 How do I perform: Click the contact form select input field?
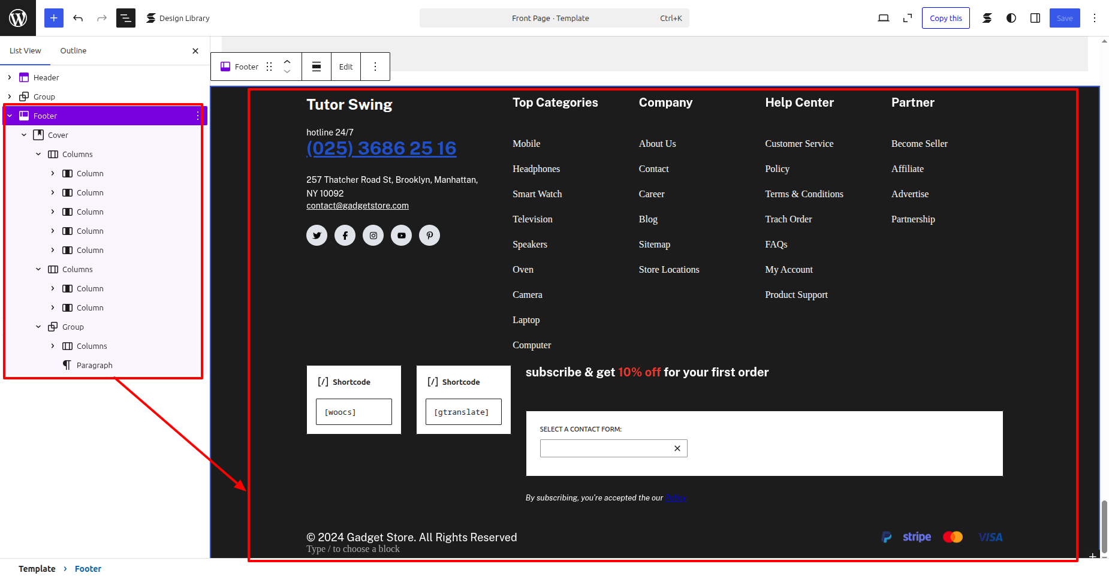click(605, 448)
